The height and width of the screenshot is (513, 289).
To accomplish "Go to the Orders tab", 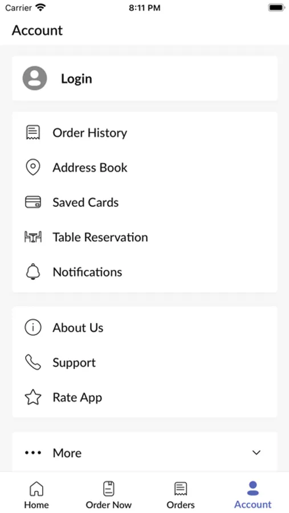I will tap(181, 495).
